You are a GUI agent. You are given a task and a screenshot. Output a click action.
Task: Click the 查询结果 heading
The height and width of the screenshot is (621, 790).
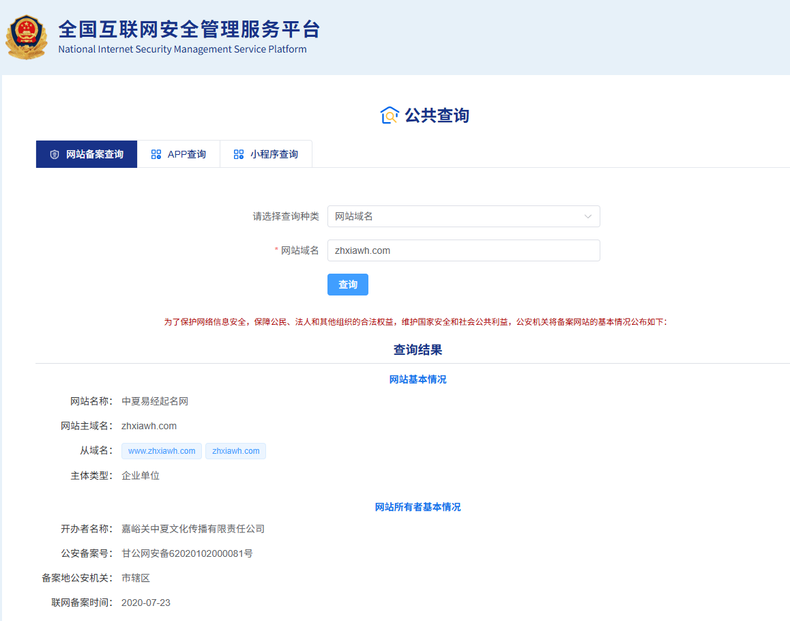point(418,350)
